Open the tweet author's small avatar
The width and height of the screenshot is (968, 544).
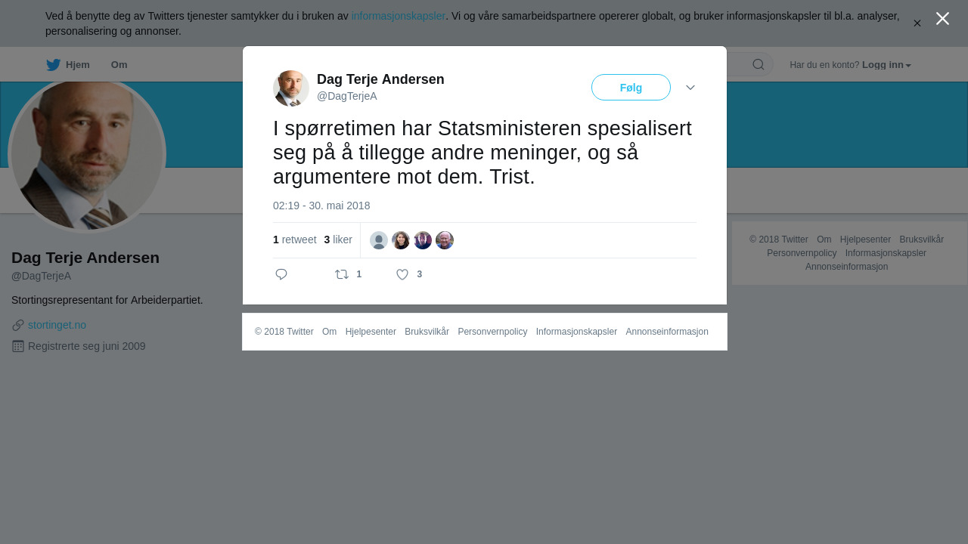tap(291, 88)
